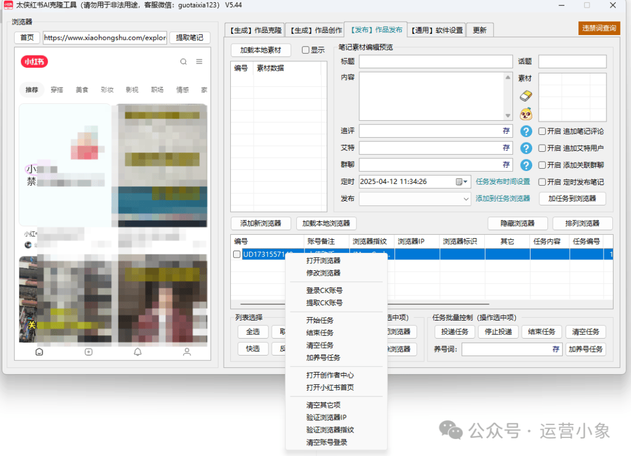Click the 添加新浏览器 button

(x=261, y=224)
